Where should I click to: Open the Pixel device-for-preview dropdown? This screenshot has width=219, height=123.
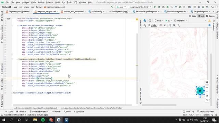point(159,20)
